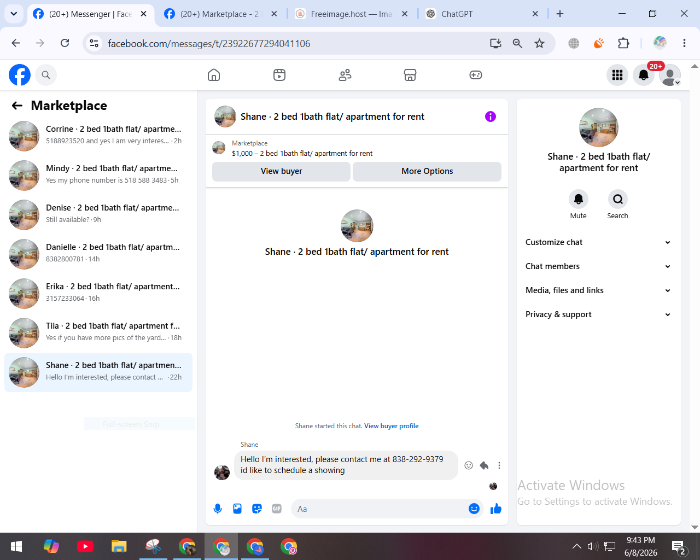Install app icon in address bar
Viewport: 700px width, 560px height.
point(495,43)
